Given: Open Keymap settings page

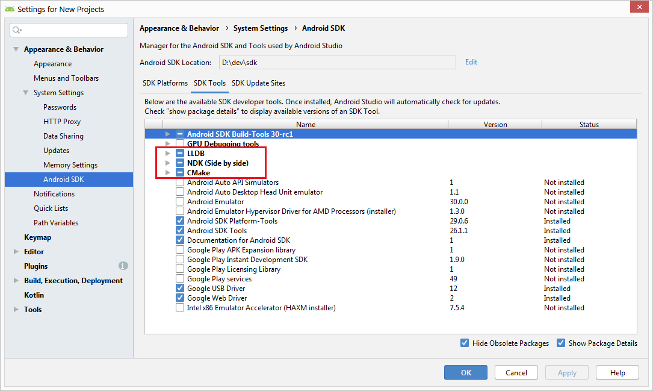Looking at the screenshot, I should [x=37, y=237].
